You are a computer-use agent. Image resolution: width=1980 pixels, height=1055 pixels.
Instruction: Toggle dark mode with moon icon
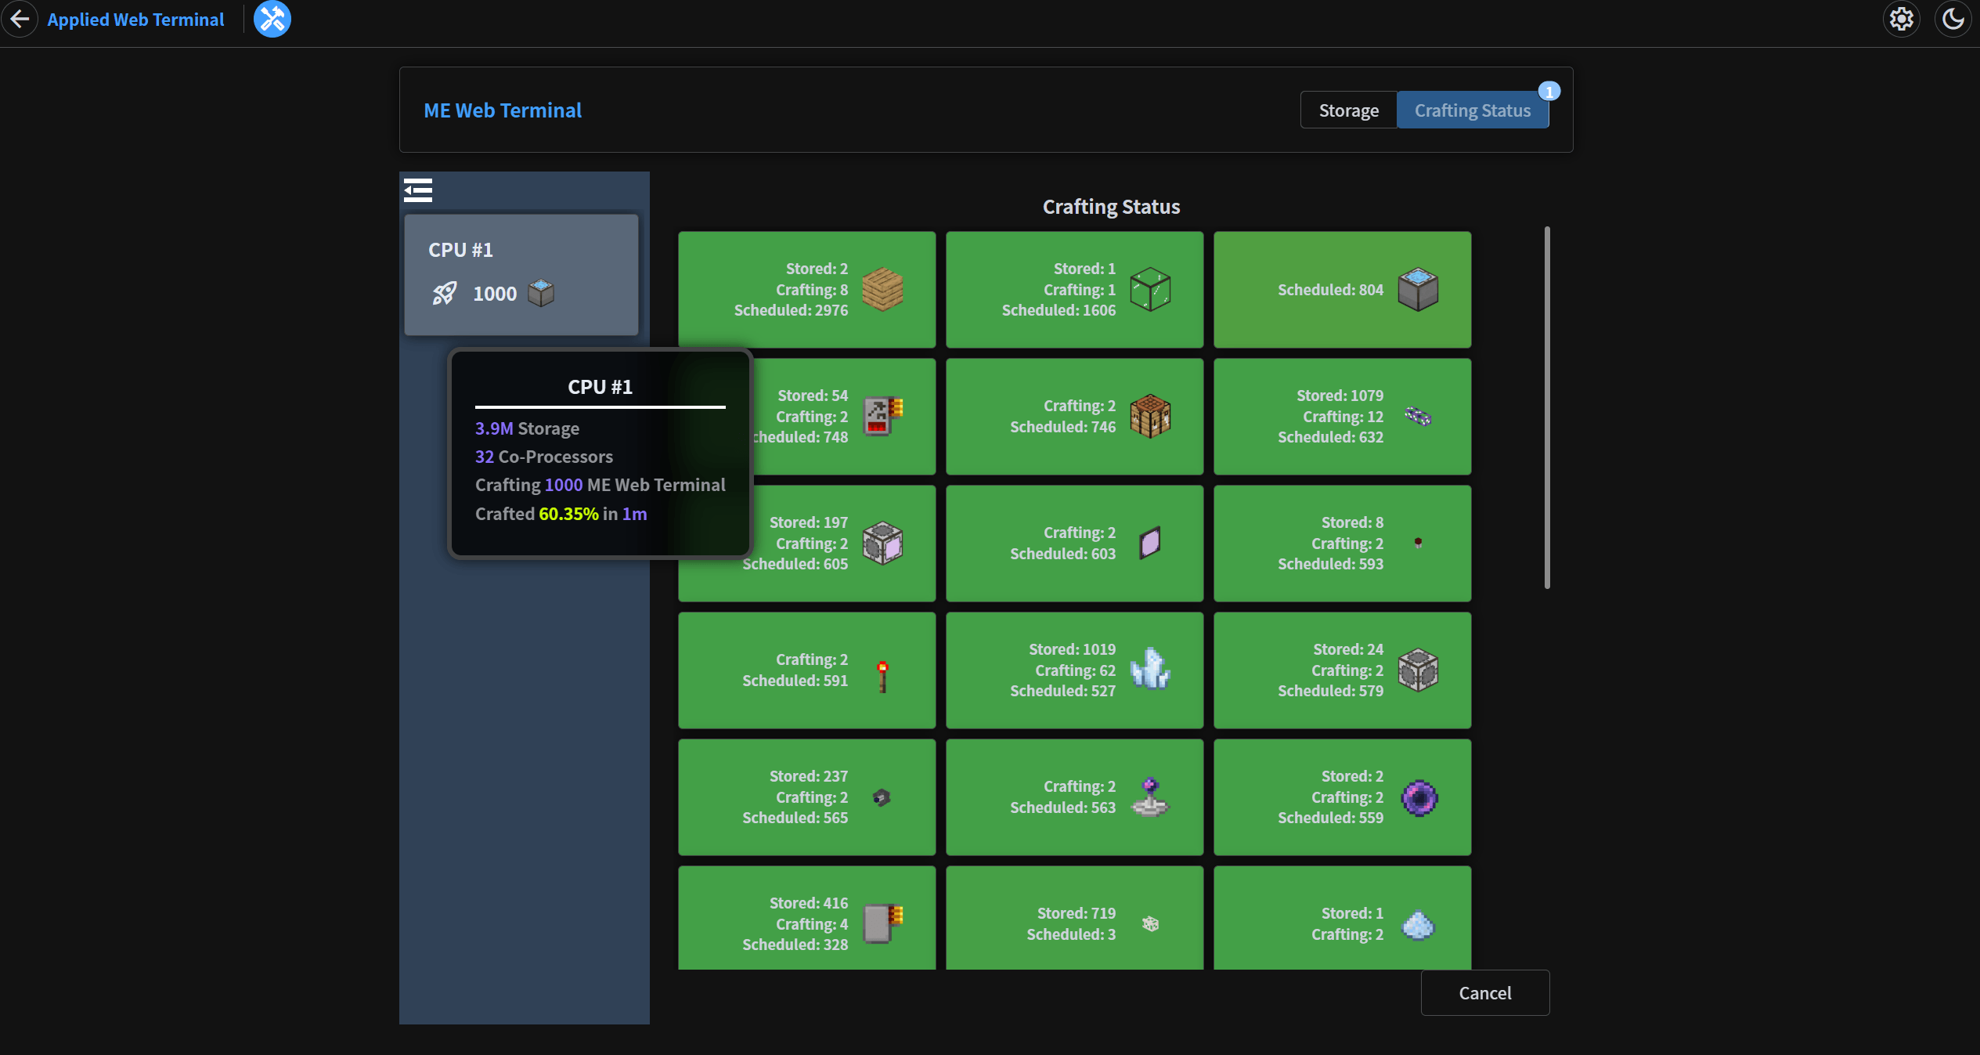point(1953,19)
